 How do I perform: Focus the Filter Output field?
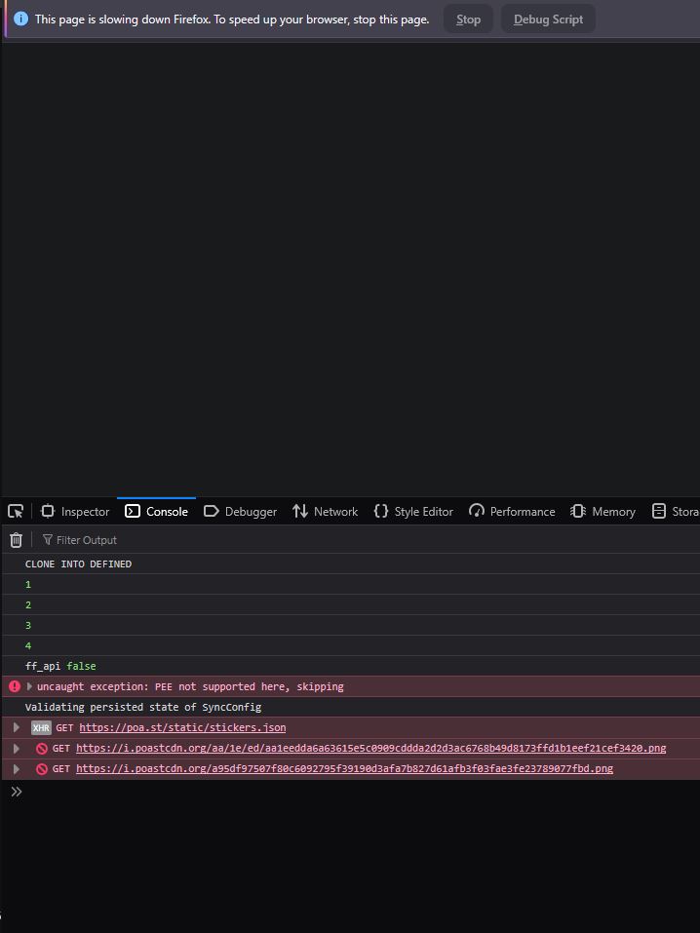coord(369,540)
